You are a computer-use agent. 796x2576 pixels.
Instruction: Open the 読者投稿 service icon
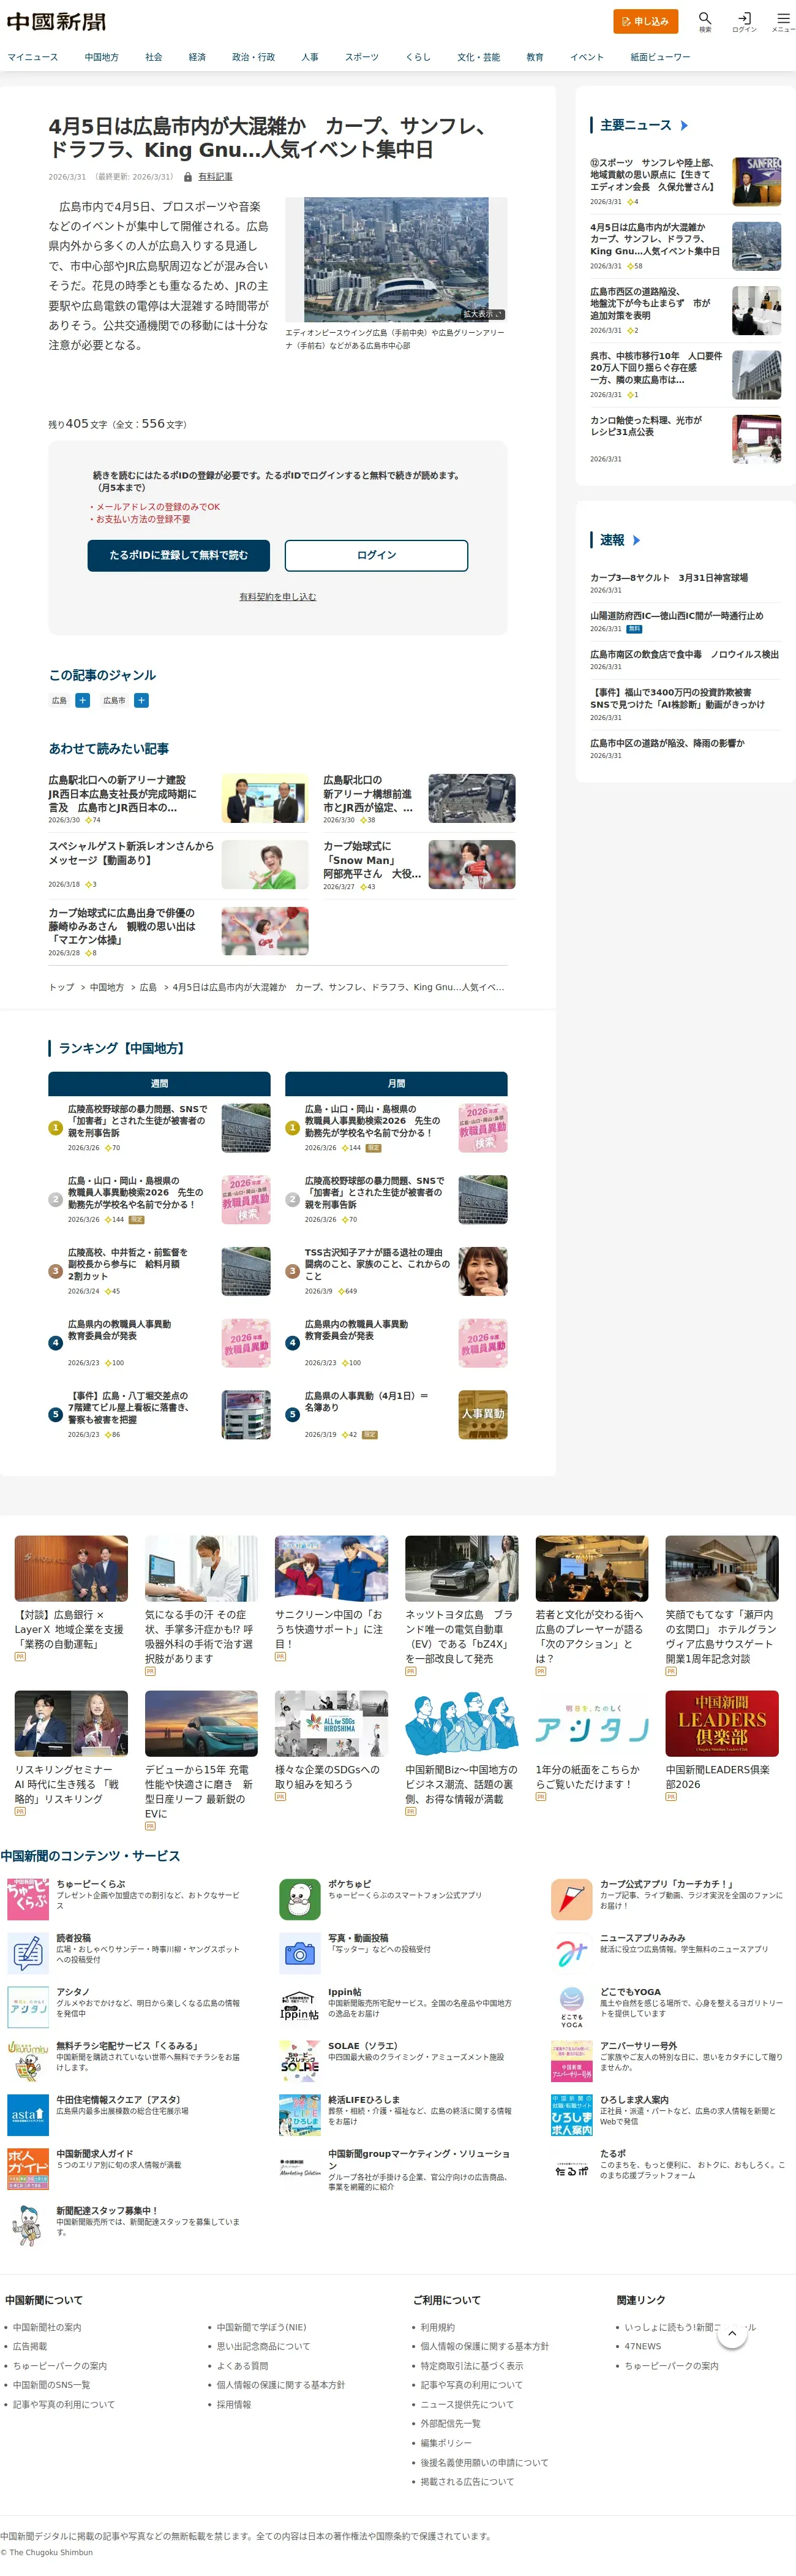coord(28,1953)
